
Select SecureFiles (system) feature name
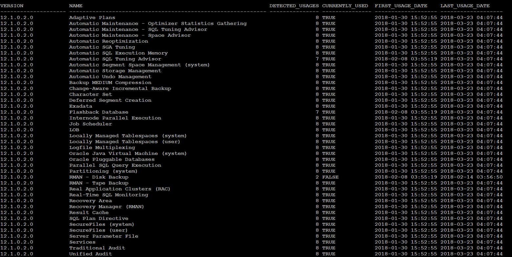pyautogui.click(x=102, y=224)
